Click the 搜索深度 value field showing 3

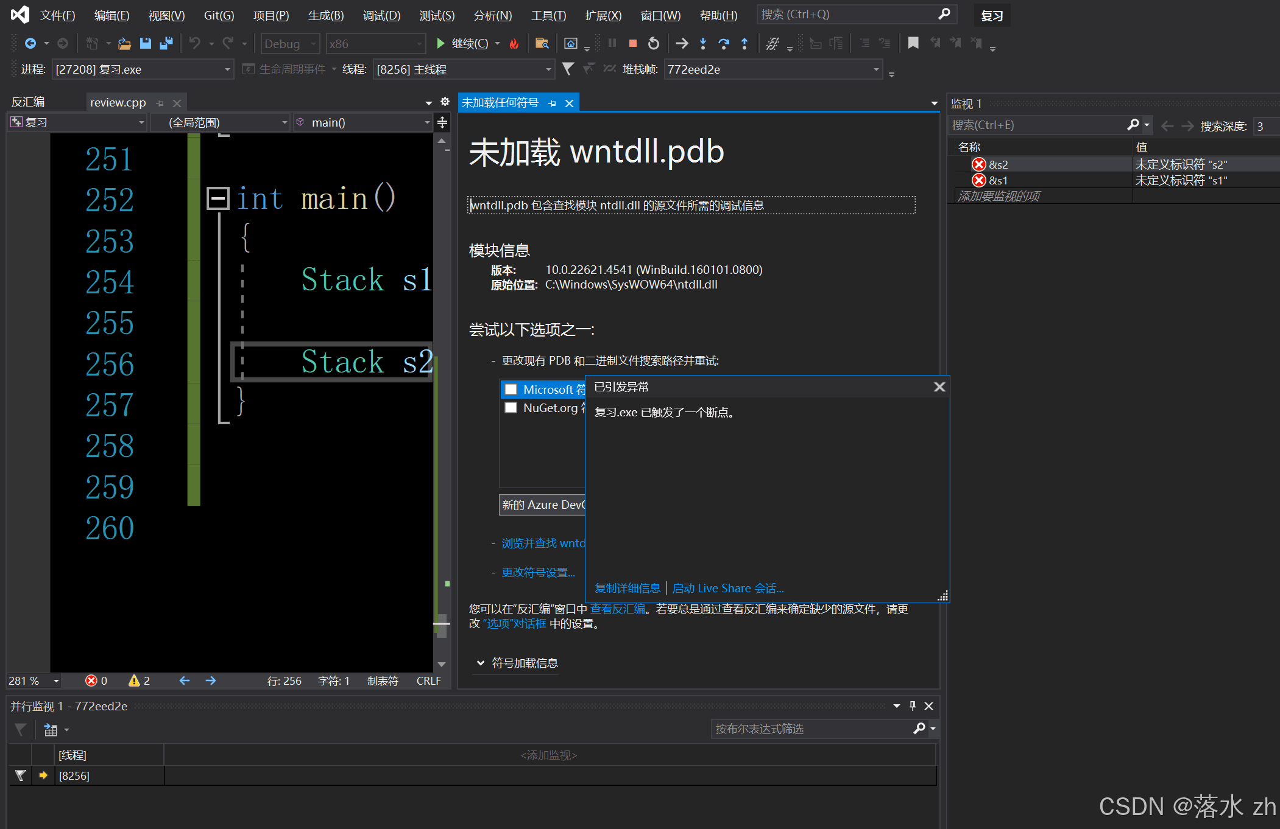[x=1265, y=126]
